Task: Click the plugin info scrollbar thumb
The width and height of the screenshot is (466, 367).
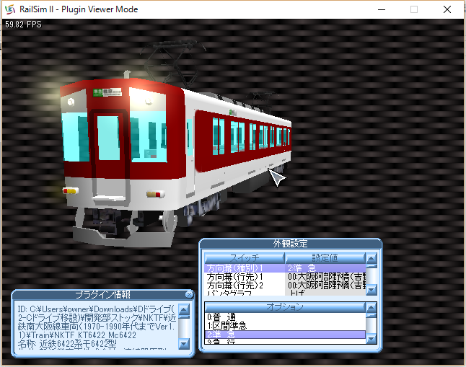Action: (184, 317)
